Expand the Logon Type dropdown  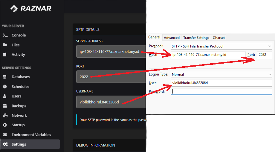(221, 74)
